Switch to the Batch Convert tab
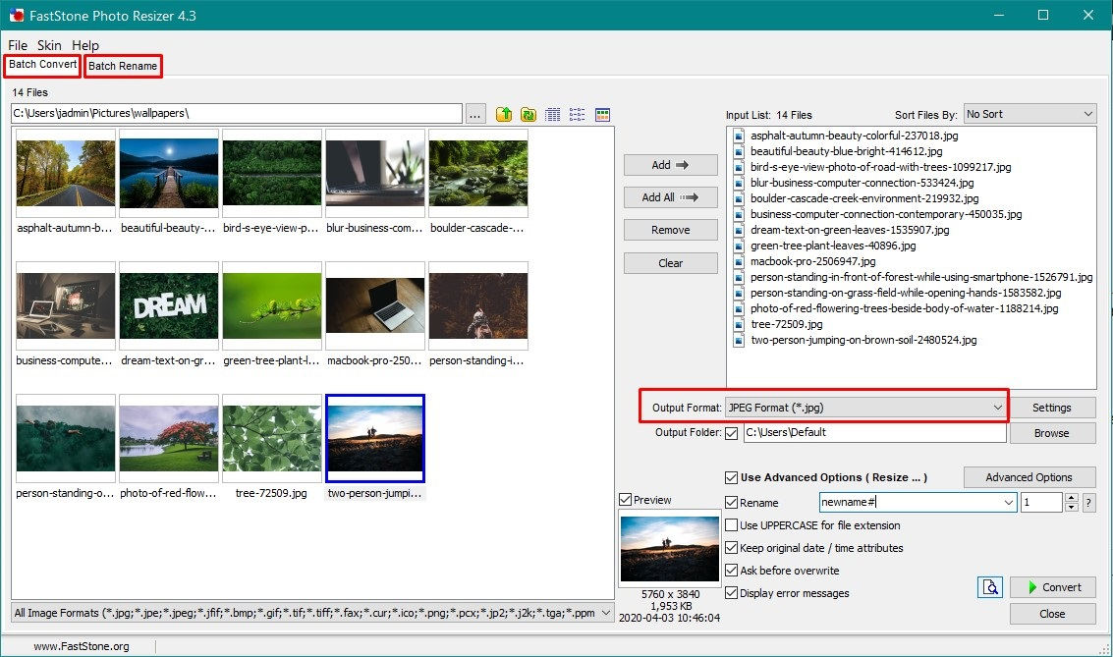This screenshot has height=657, width=1113. [42, 65]
